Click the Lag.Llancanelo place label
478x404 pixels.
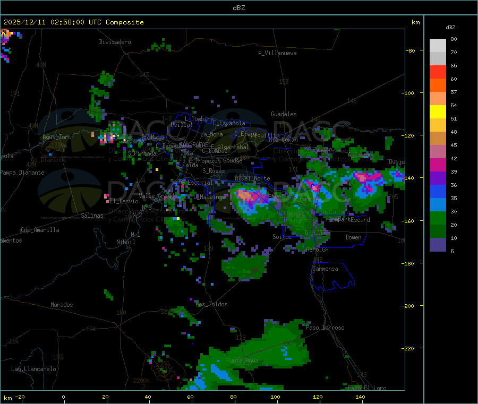coord(33,369)
